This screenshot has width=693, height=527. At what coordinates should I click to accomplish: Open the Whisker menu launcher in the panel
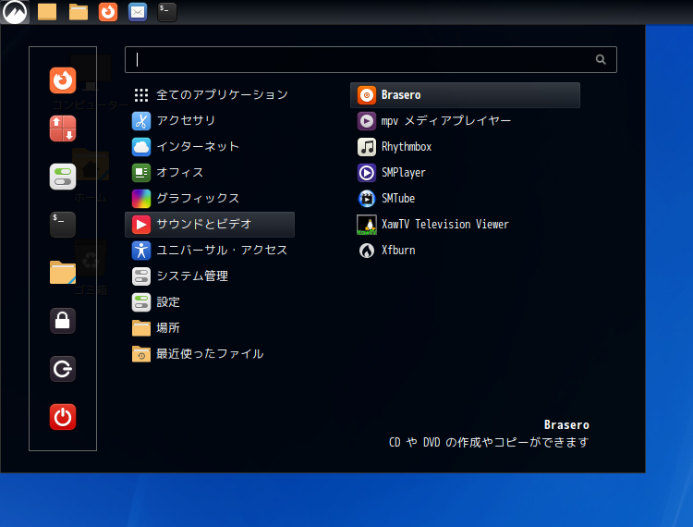(15, 12)
